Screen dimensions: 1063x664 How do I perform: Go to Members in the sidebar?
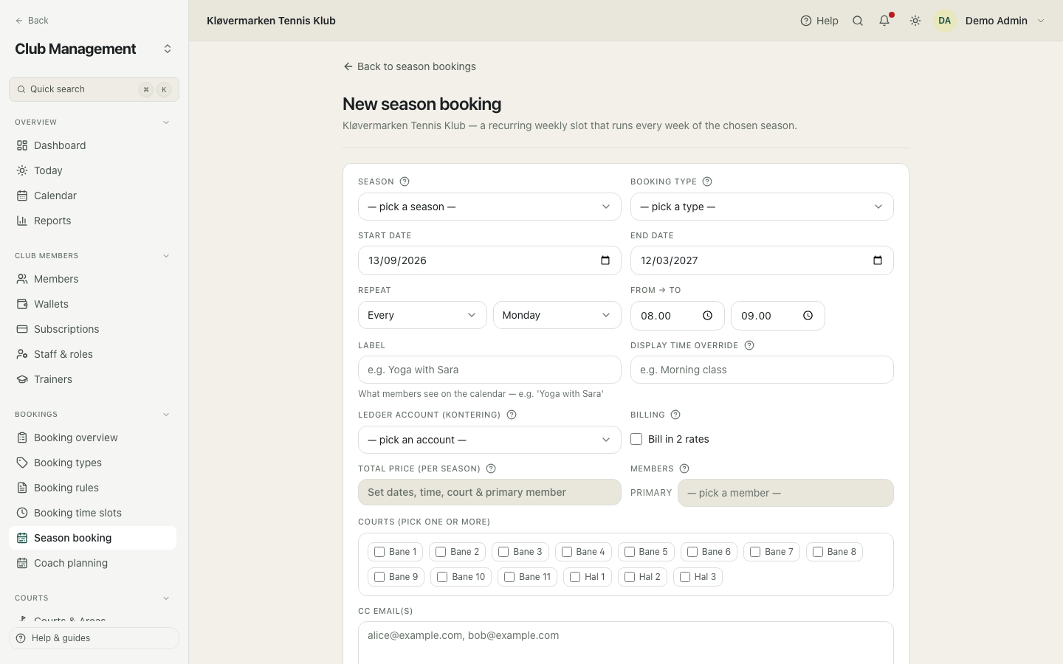click(x=93, y=279)
